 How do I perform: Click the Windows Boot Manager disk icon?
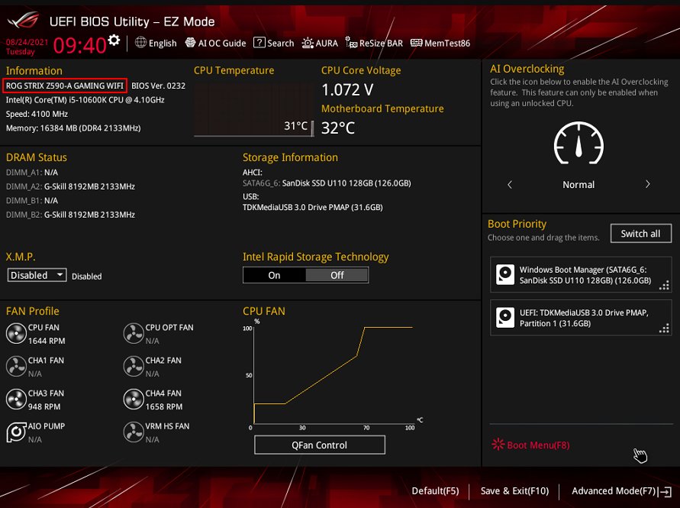click(x=505, y=274)
